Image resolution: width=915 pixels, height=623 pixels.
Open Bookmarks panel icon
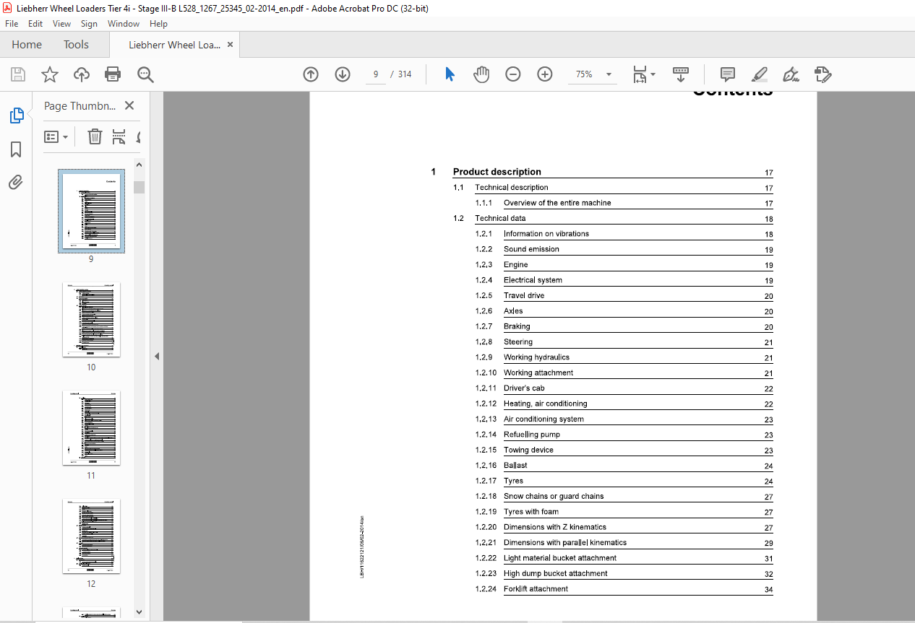pos(16,149)
